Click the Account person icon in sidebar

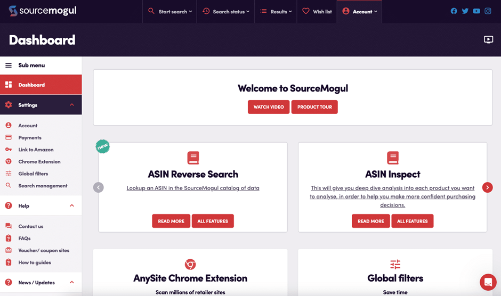[x=9, y=126]
